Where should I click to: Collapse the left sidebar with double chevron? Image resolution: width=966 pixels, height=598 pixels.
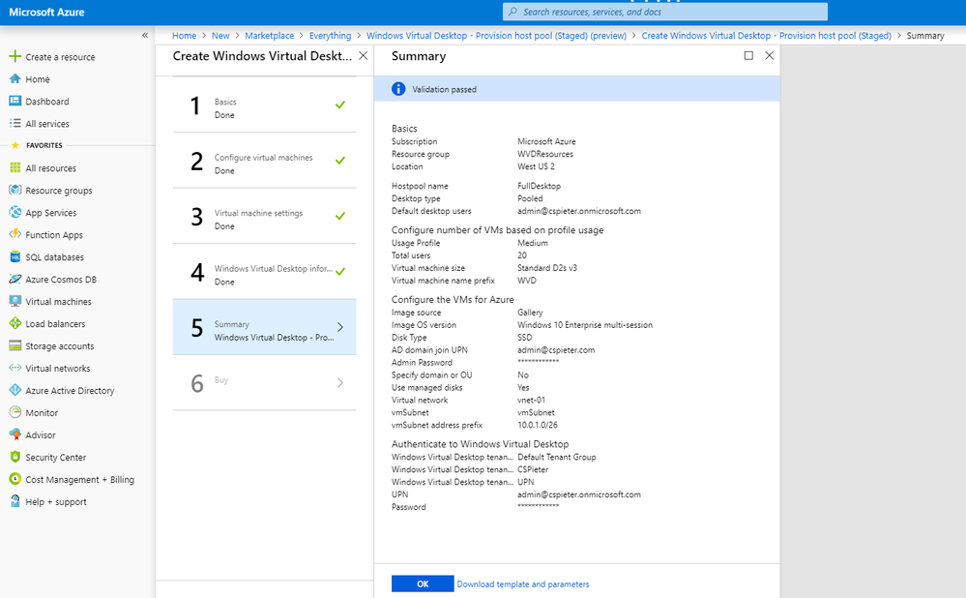point(145,35)
